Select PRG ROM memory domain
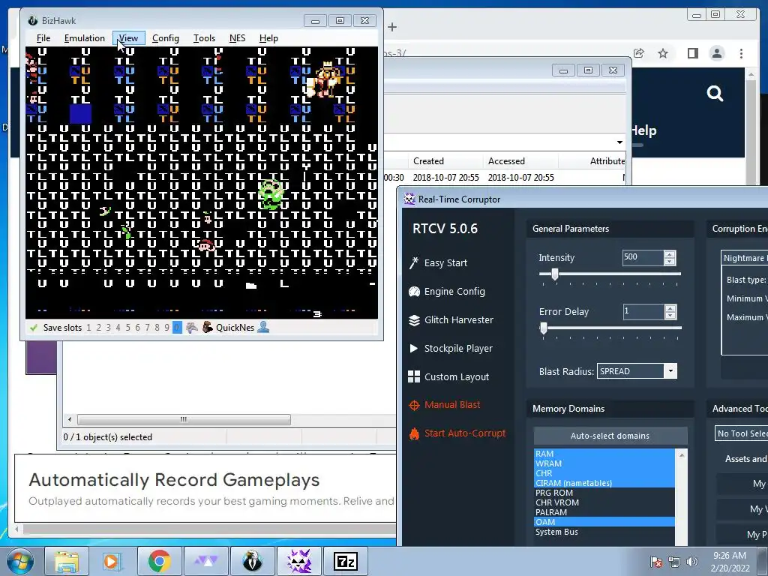This screenshot has height=576, width=768. 604,493
